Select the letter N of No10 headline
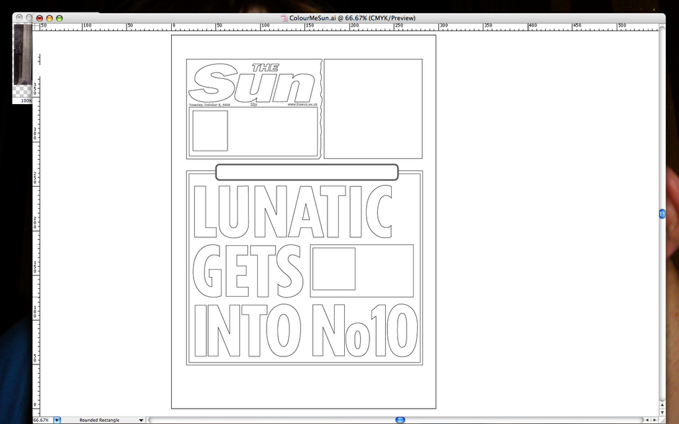The height and width of the screenshot is (424, 679). [x=329, y=331]
